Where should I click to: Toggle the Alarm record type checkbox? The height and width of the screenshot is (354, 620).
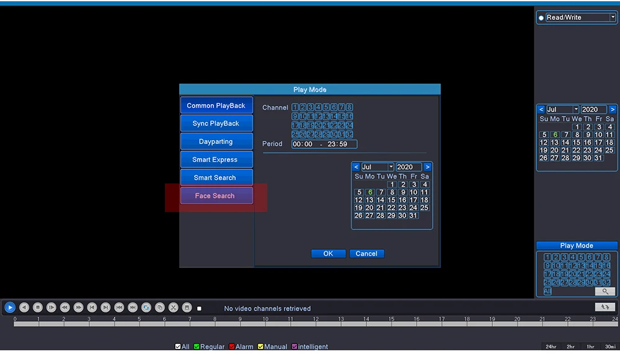232,347
